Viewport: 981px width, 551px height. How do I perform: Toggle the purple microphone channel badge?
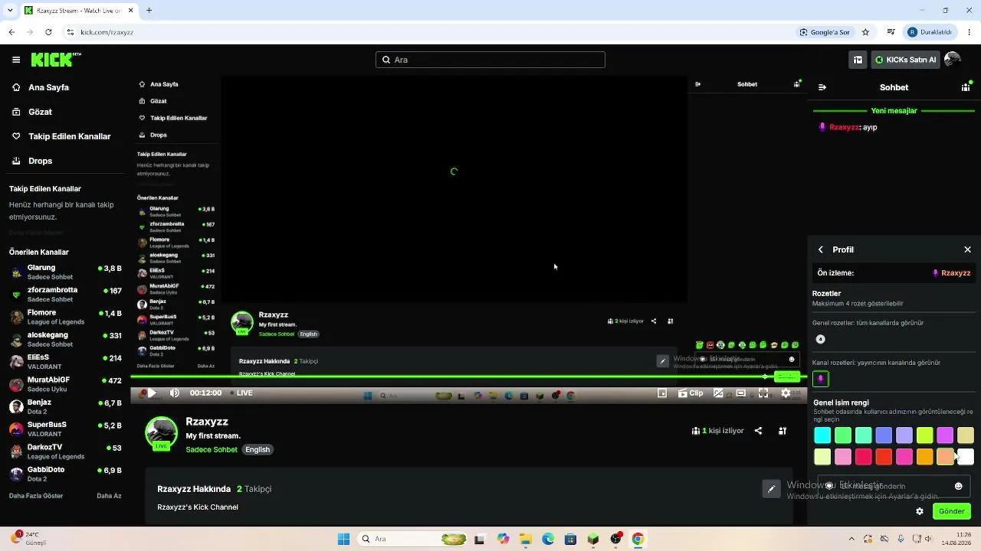pos(821,379)
